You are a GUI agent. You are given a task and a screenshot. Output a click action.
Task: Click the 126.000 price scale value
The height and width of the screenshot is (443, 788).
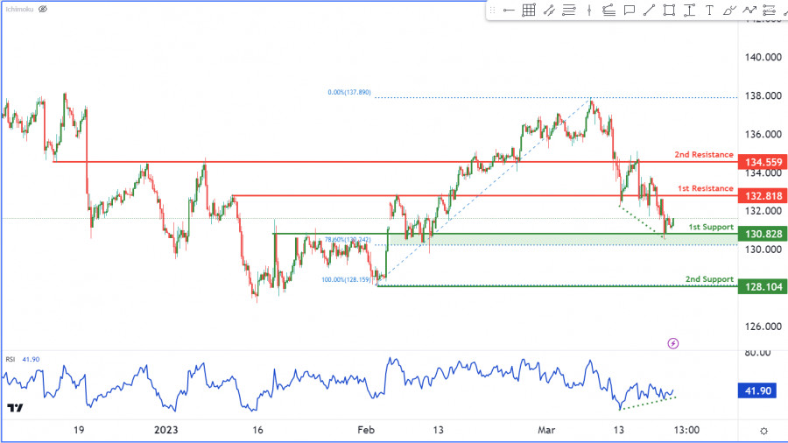click(763, 327)
